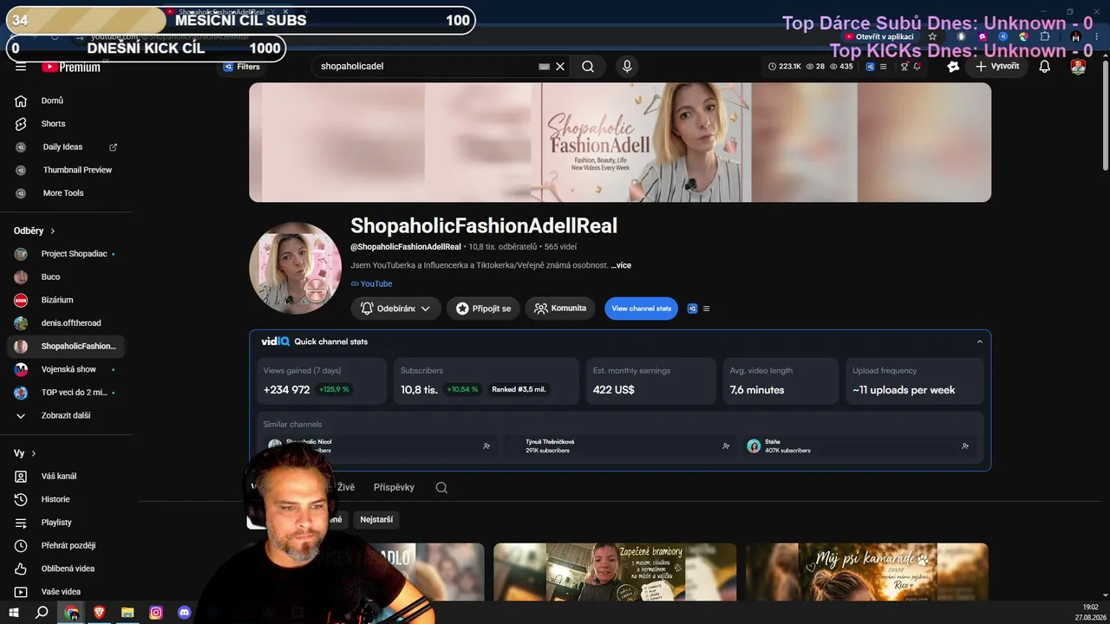This screenshot has height=624, width=1110.
Task: Open the vidIQ alert bell with red dot
Action: point(917,67)
